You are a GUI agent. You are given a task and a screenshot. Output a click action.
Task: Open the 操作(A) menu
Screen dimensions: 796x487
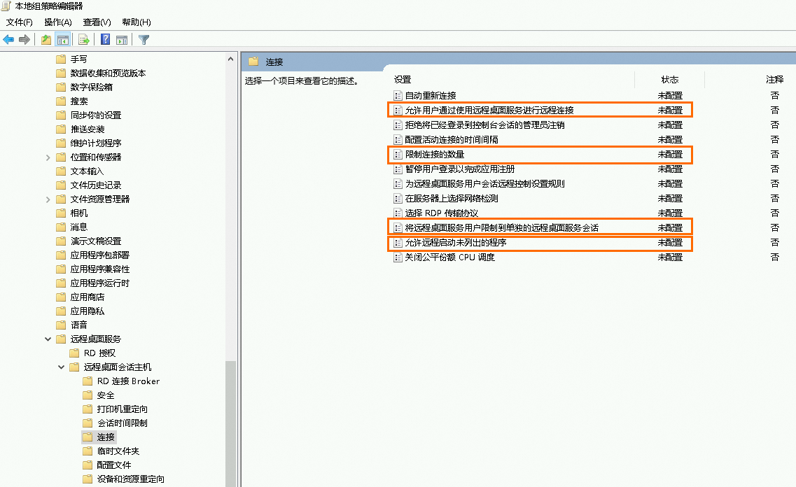click(x=58, y=22)
